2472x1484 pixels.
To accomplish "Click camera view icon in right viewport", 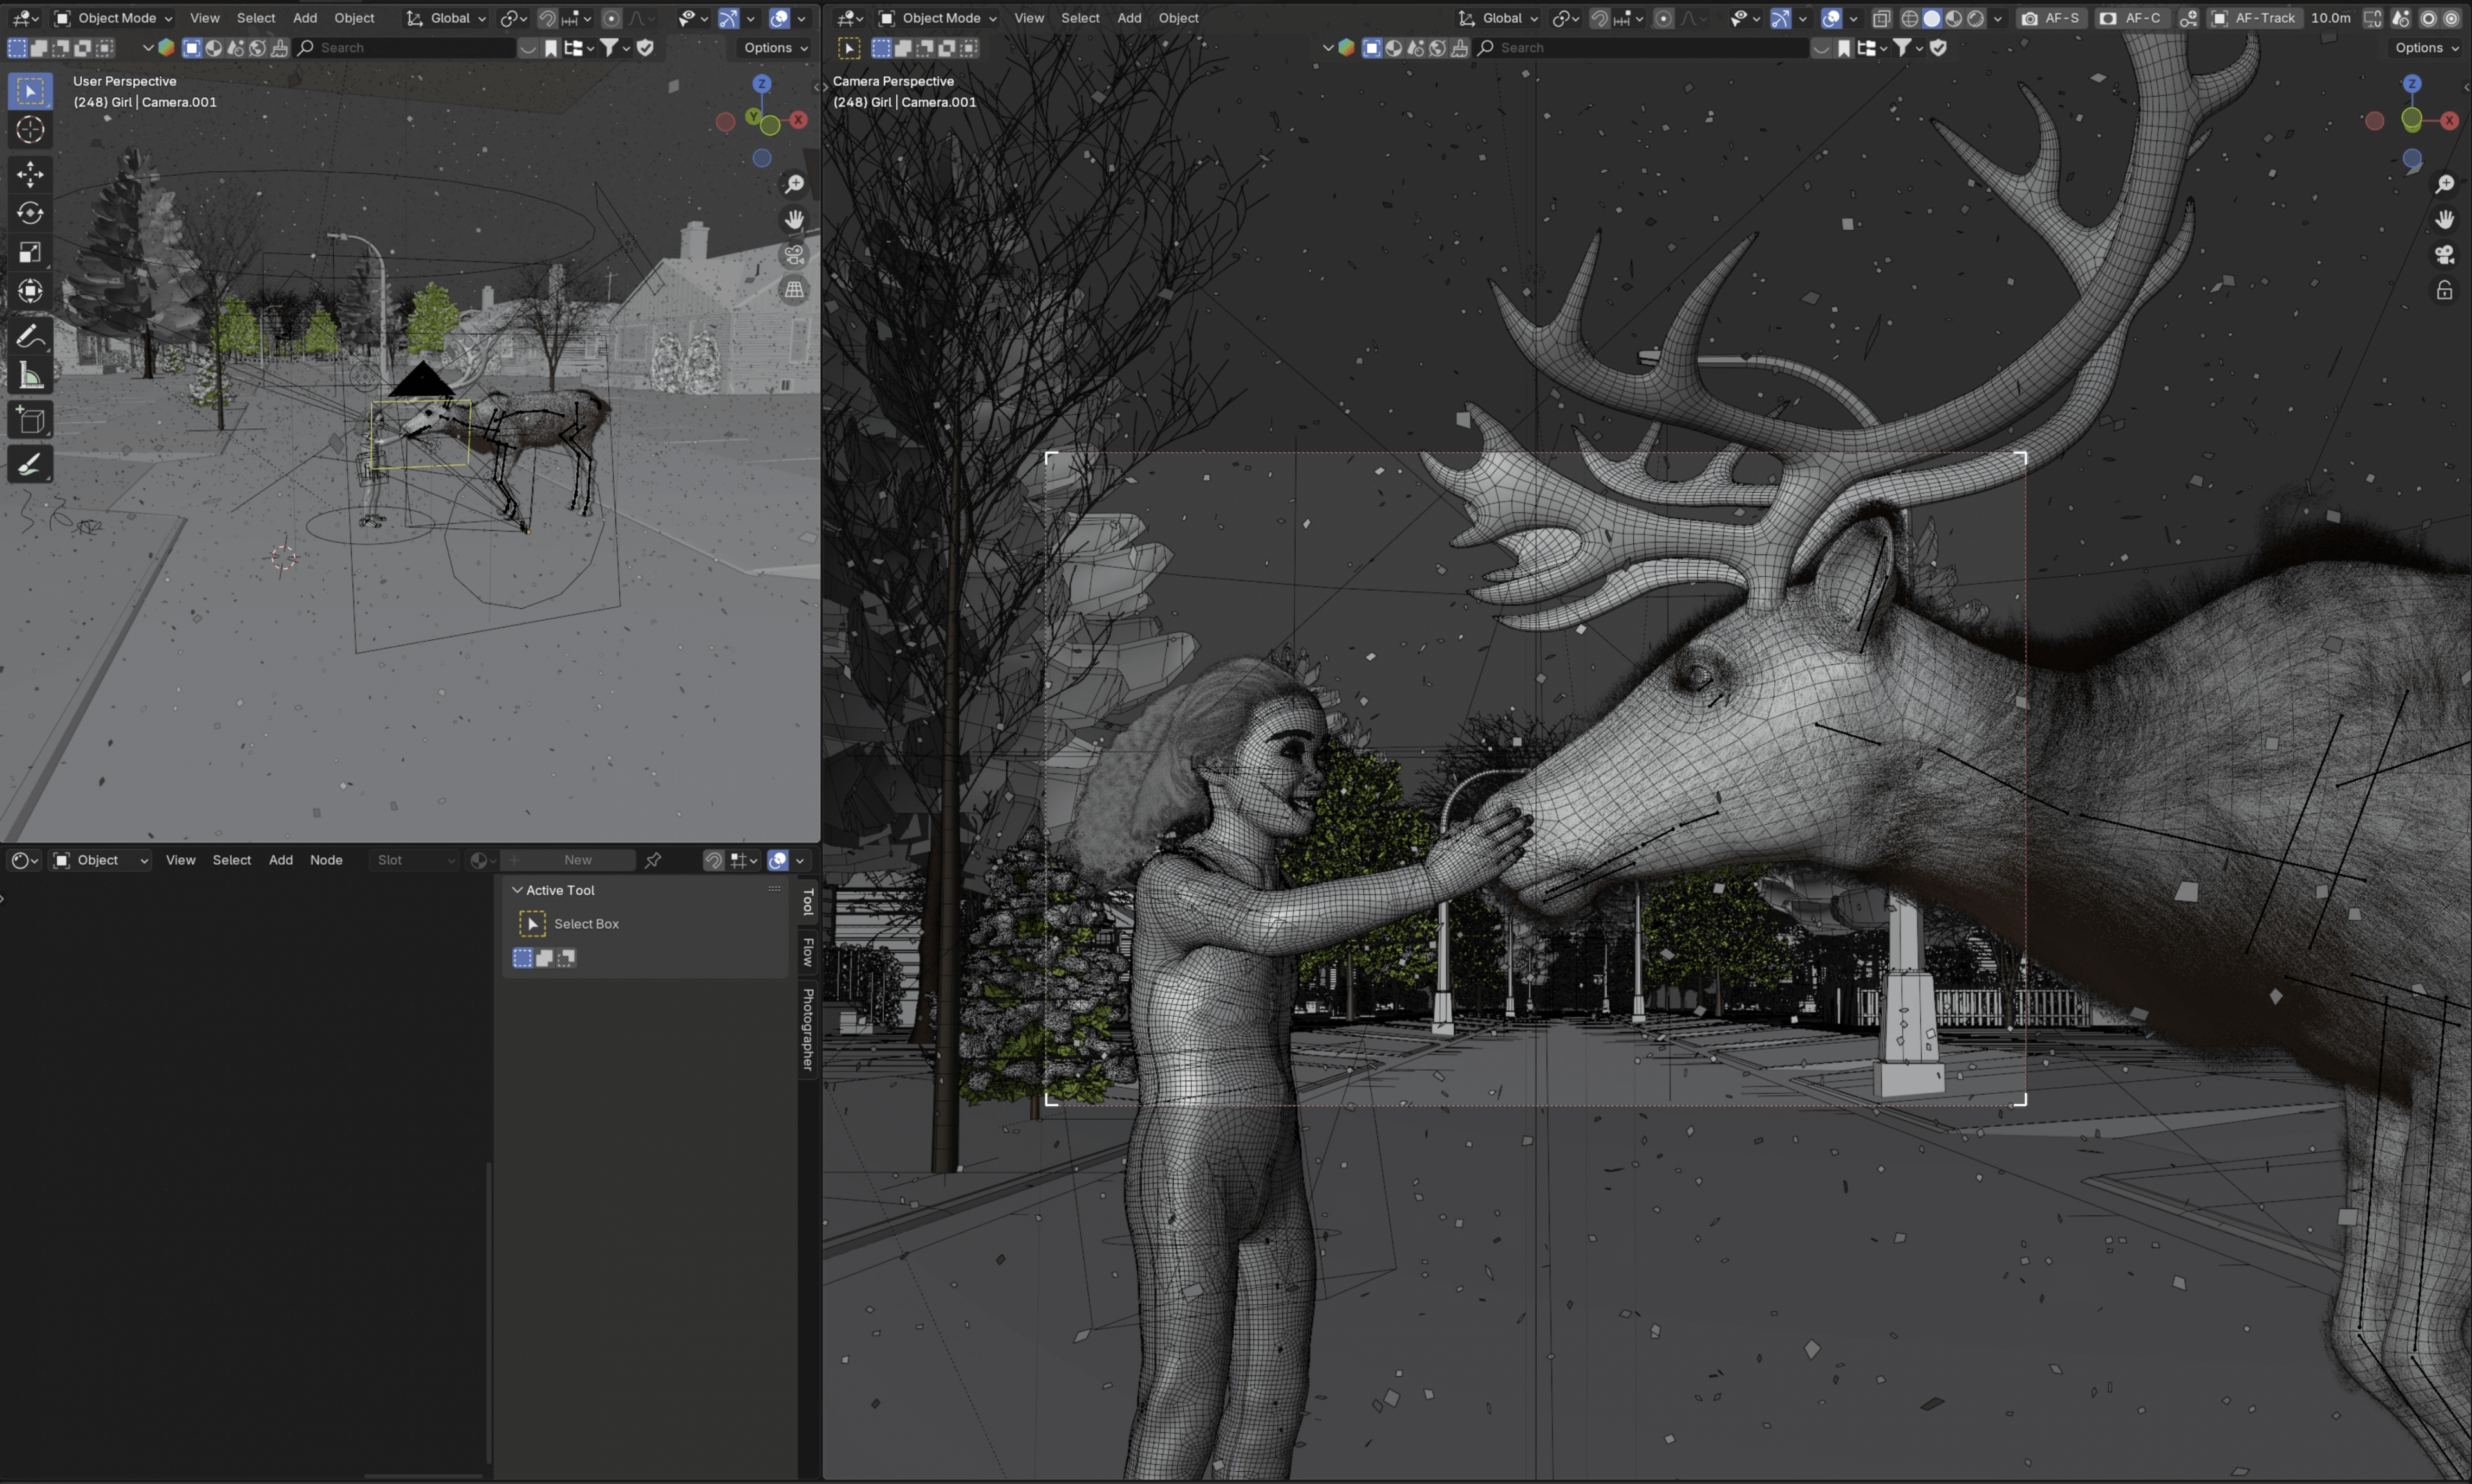I will click(x=2444, y=254).
